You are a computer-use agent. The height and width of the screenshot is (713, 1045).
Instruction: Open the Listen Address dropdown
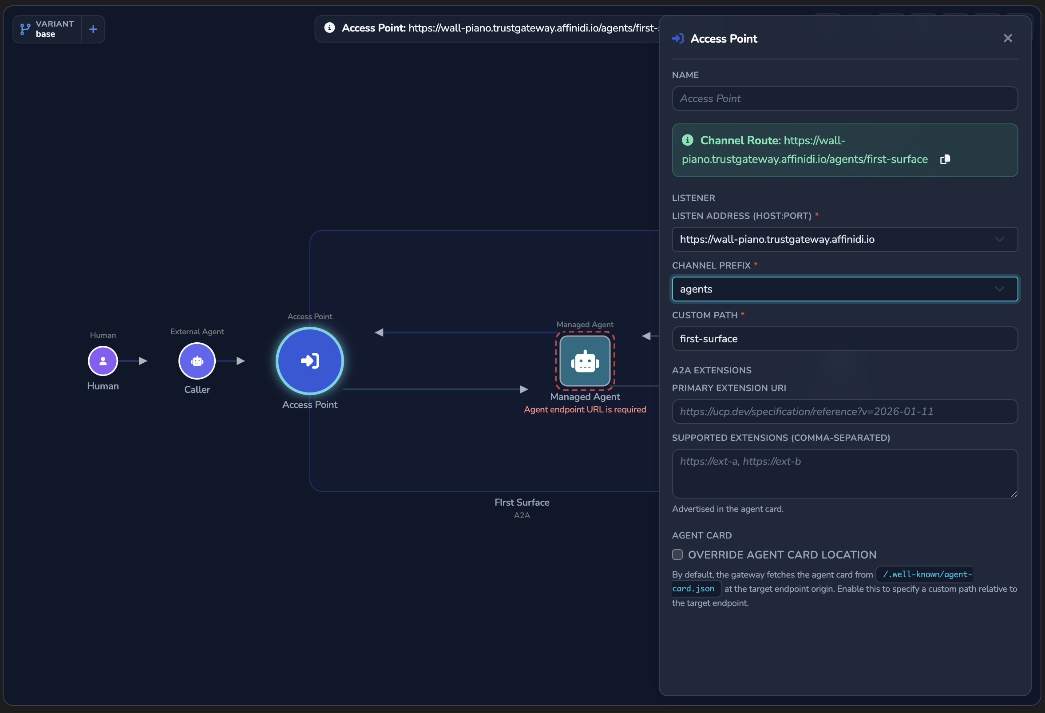point(844,239)
